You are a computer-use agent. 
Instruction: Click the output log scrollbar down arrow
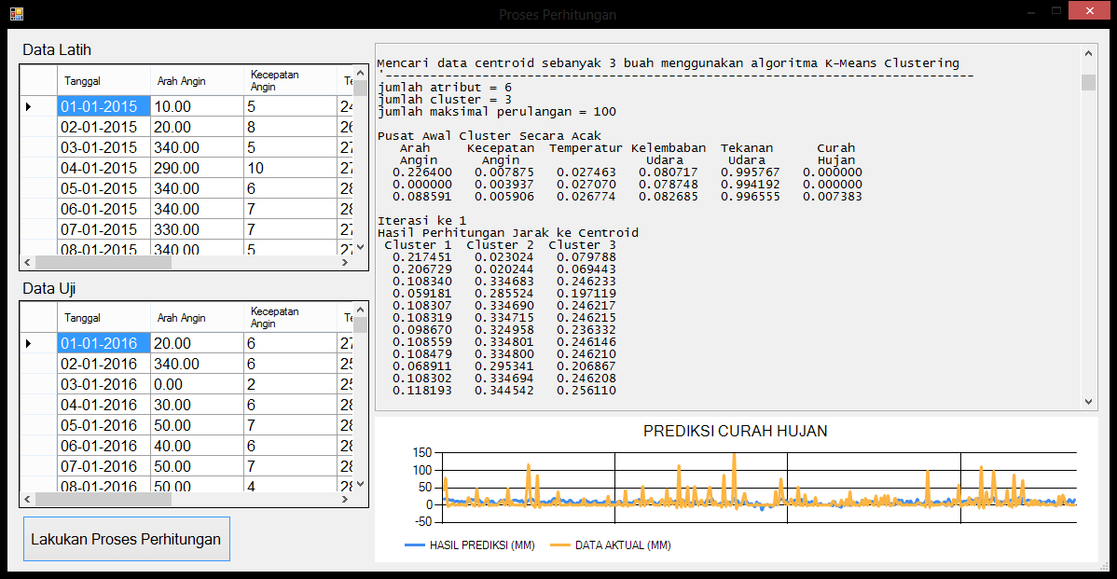1088,401
